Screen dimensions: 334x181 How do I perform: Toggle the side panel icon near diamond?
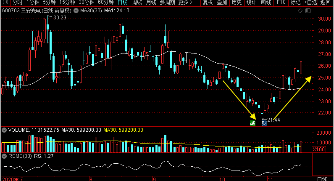coord(308,11)
